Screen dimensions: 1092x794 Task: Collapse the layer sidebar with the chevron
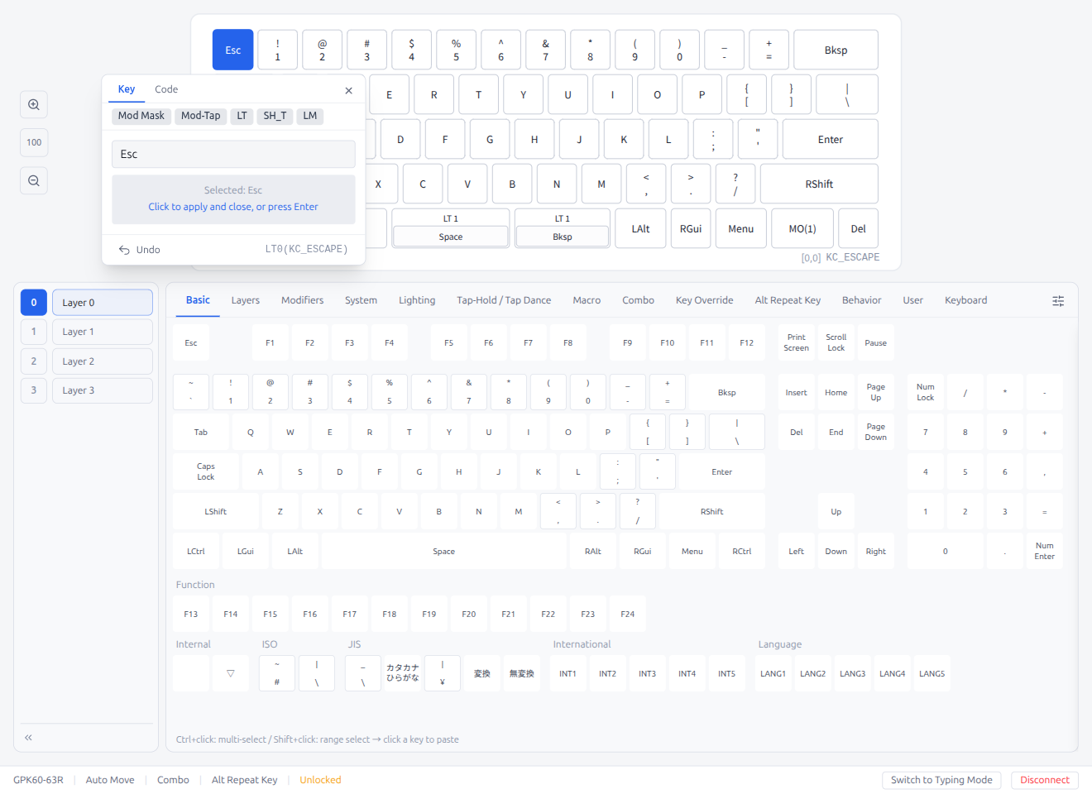(x=27, y=737)
